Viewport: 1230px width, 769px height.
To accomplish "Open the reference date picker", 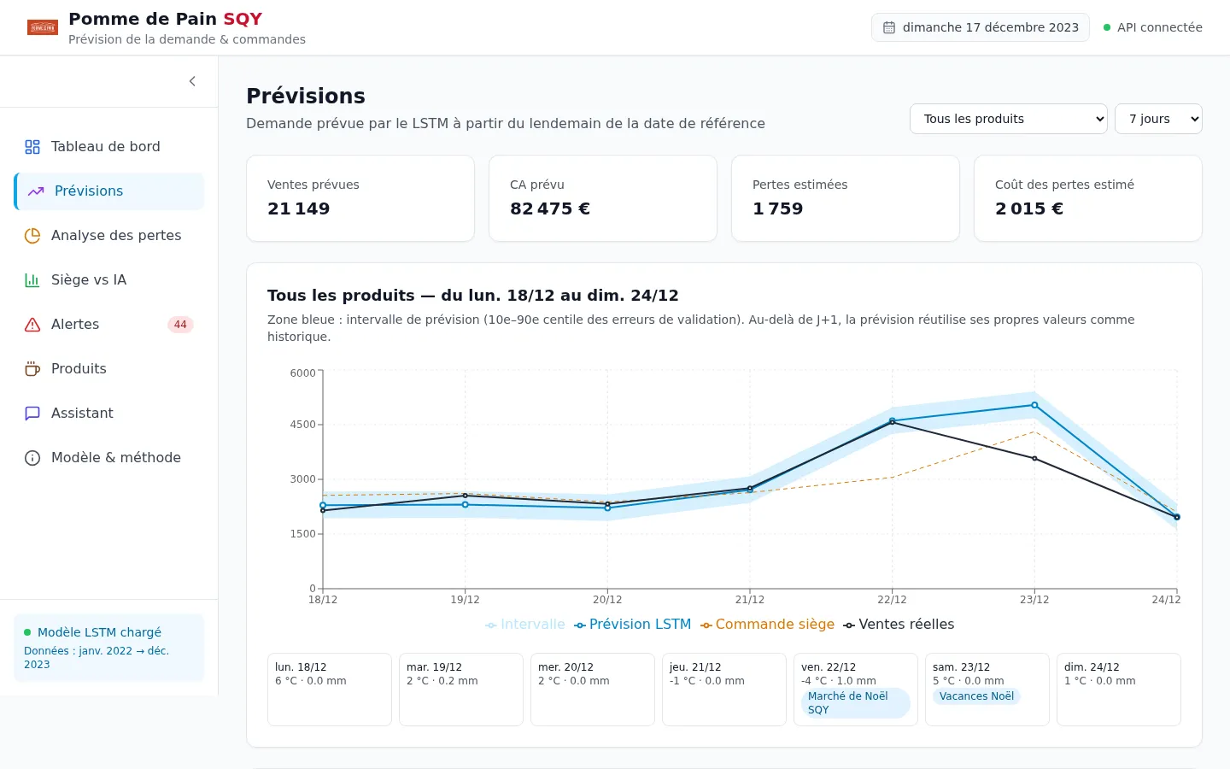I will [981, 27].
